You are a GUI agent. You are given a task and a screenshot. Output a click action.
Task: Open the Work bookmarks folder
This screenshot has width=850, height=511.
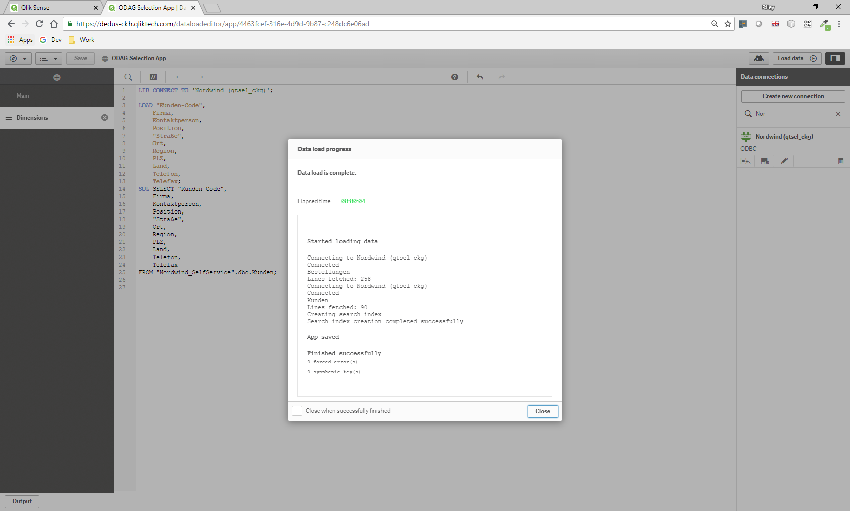[81, 40]
